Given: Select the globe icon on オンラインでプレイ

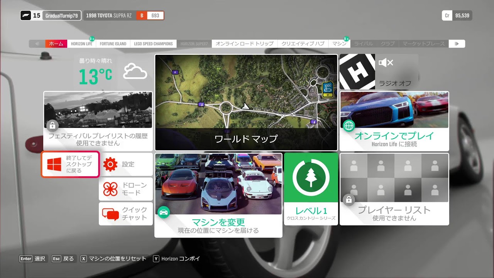Looking at the screenshot, I should coord(348,125).
